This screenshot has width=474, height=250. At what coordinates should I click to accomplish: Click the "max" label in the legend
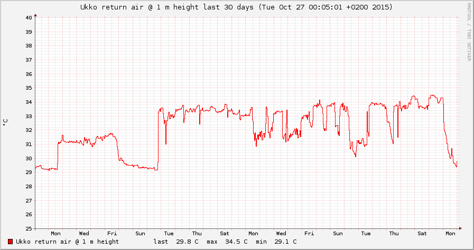click(212, 242)
